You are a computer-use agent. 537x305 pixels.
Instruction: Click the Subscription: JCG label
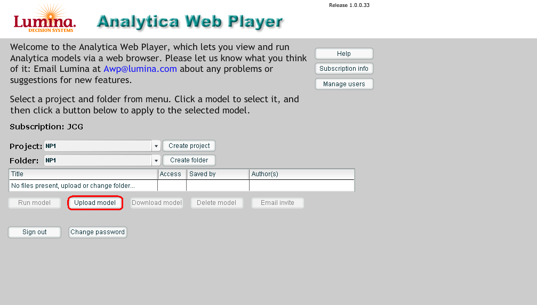coord(46,127)
